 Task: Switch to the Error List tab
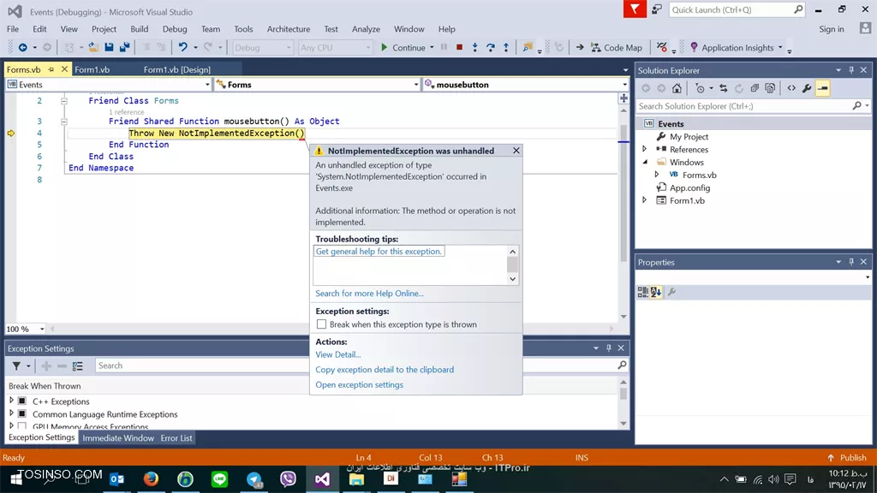(x=176, y=438)
